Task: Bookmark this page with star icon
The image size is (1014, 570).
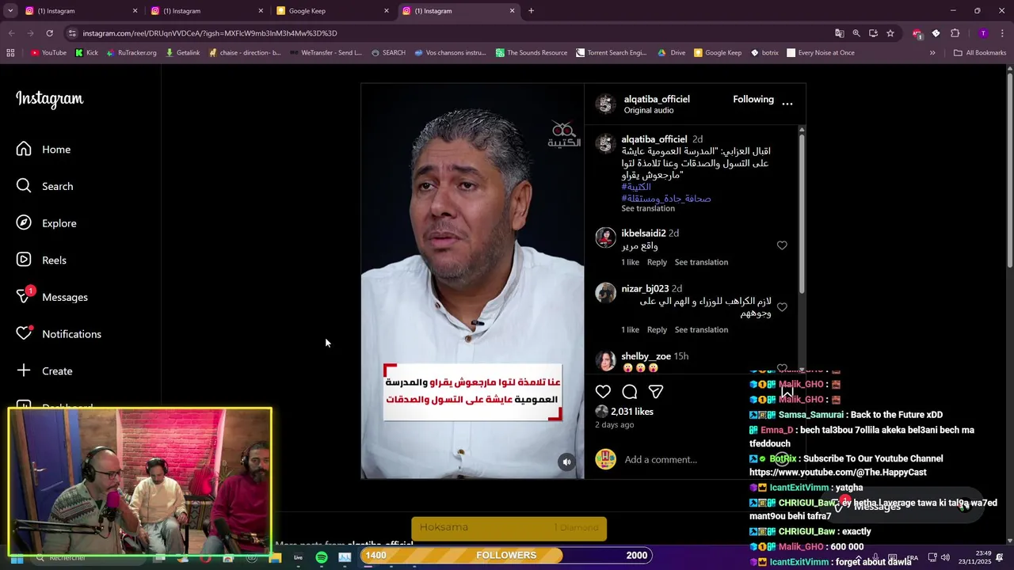Action: point(890,33)
